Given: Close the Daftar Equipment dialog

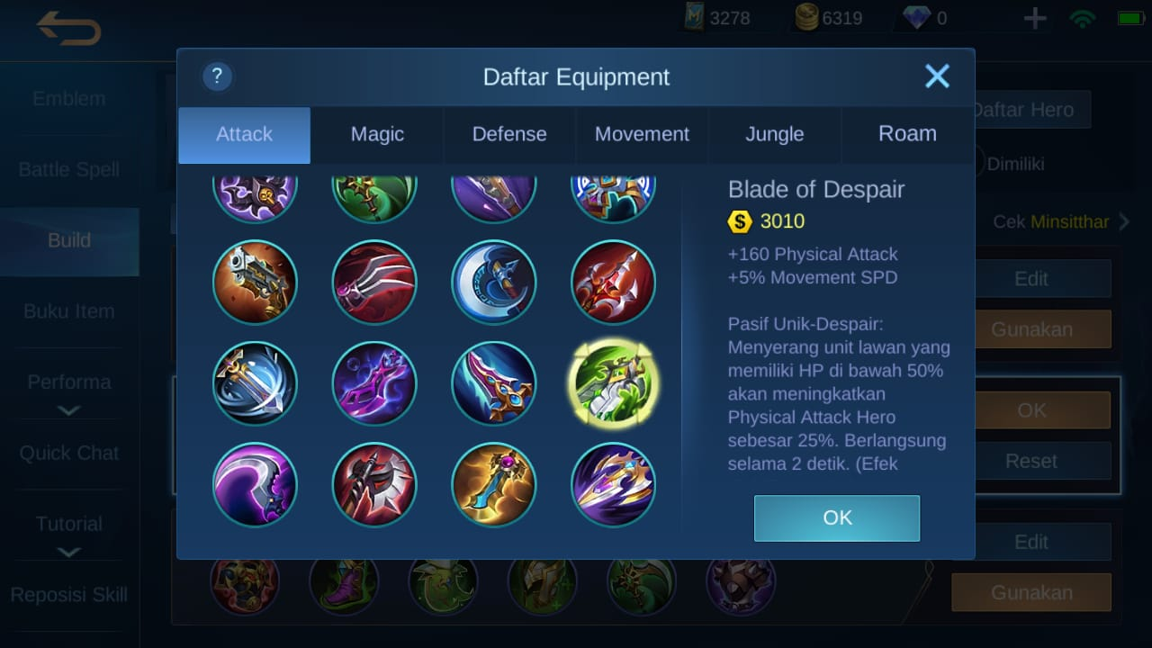Looking at the screenshot, I should point(937,76).
